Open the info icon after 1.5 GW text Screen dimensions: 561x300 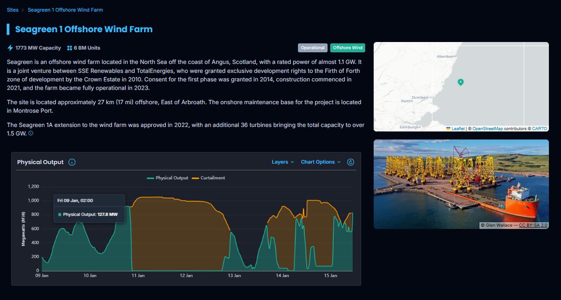click(x=31, y=133)
